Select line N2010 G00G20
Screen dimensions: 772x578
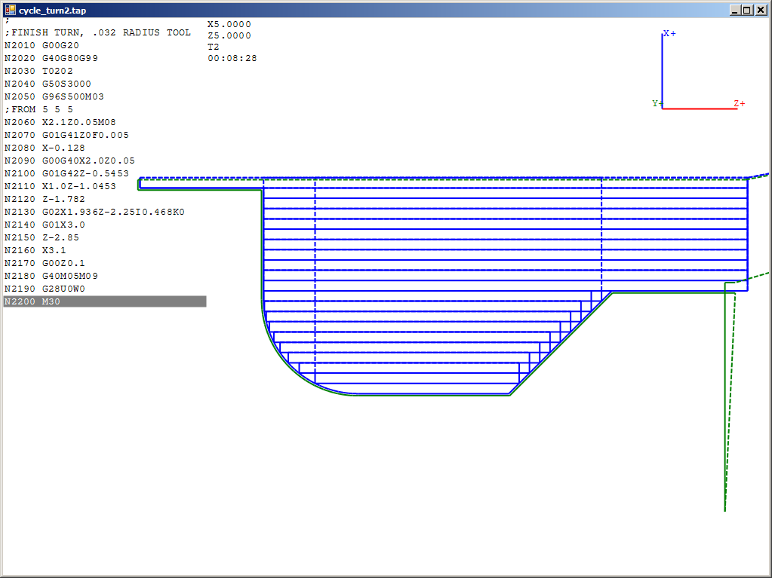pos(42,45)
